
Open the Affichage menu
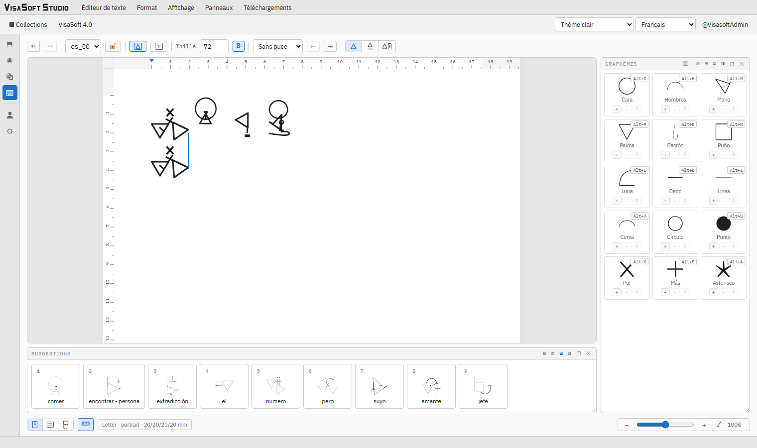click(x=181, y=7)
